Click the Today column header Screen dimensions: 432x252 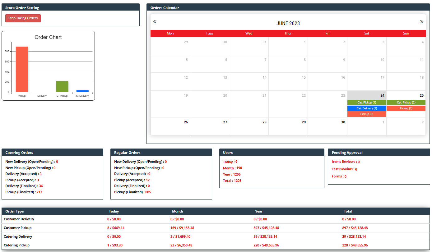[x=114, y=211]
